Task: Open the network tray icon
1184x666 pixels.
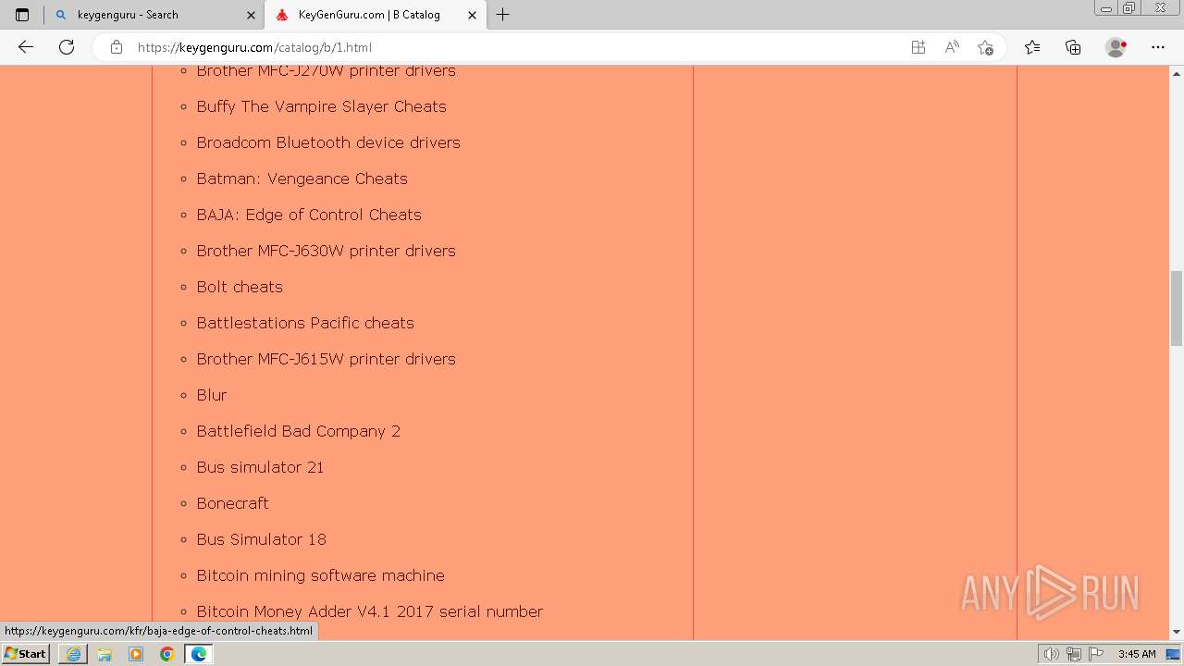Action: pyautogui.click(x=1073, y=654)
